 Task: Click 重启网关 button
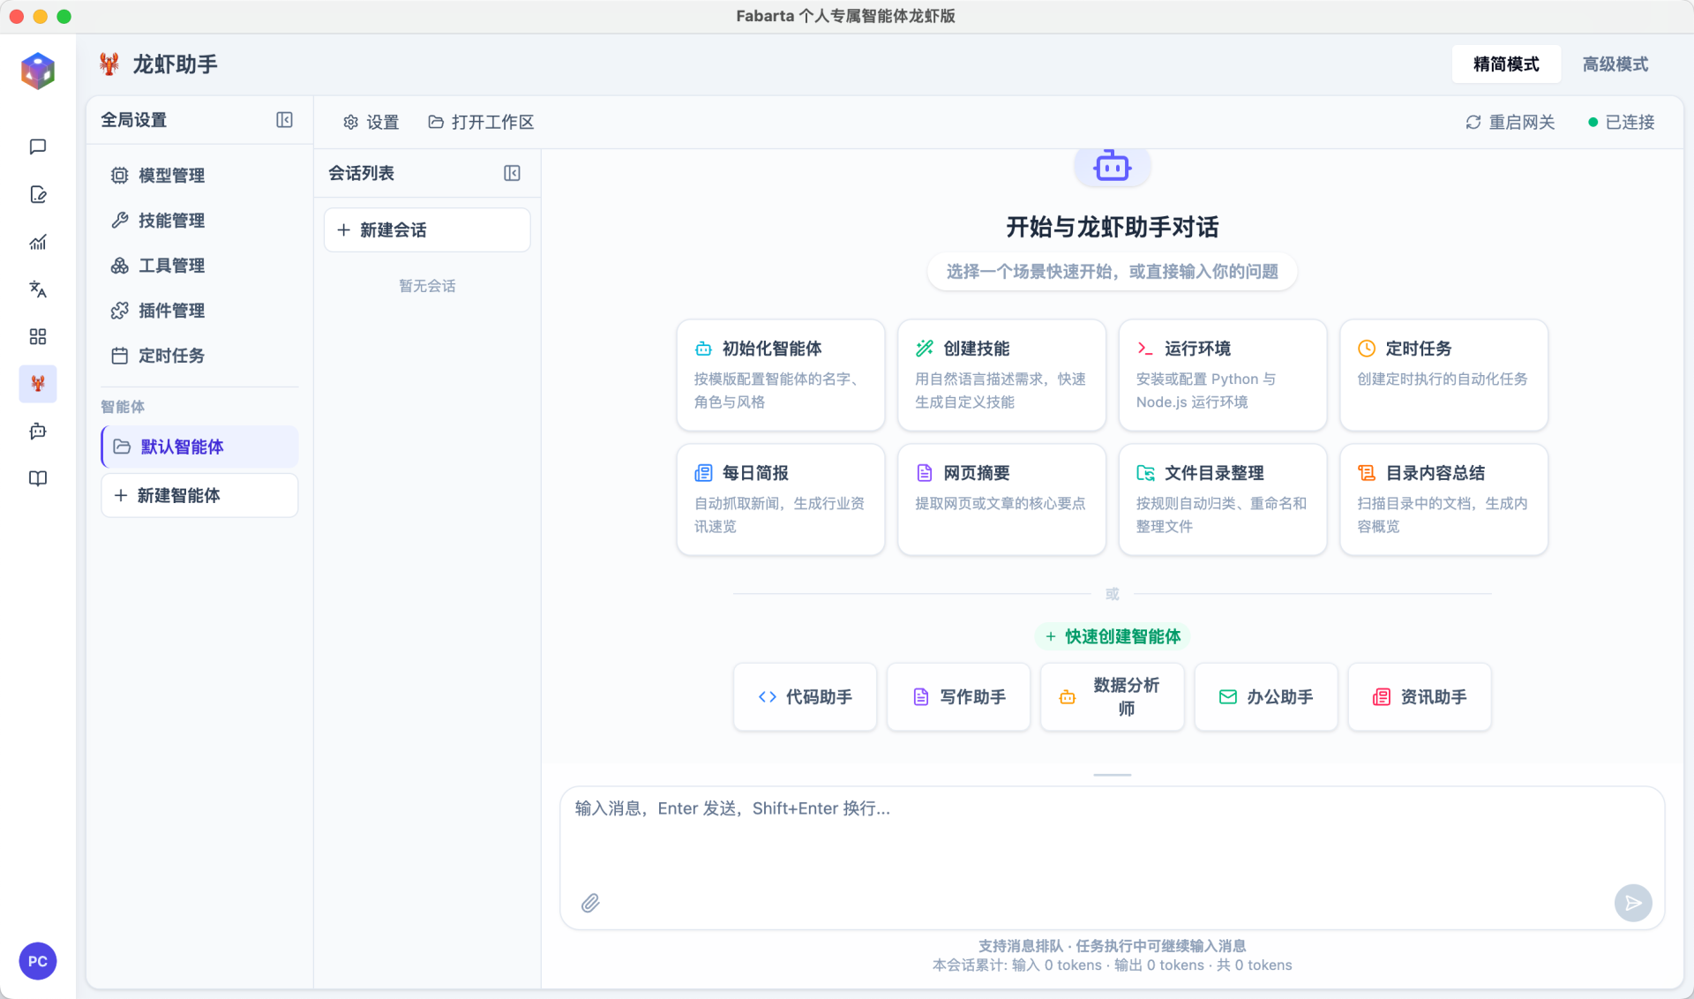(x=1510, y=123)
